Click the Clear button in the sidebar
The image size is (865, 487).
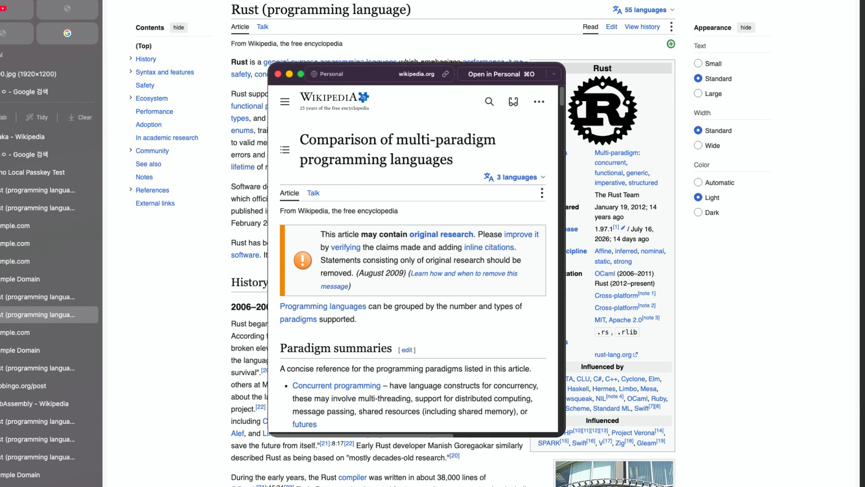[80, 117]
